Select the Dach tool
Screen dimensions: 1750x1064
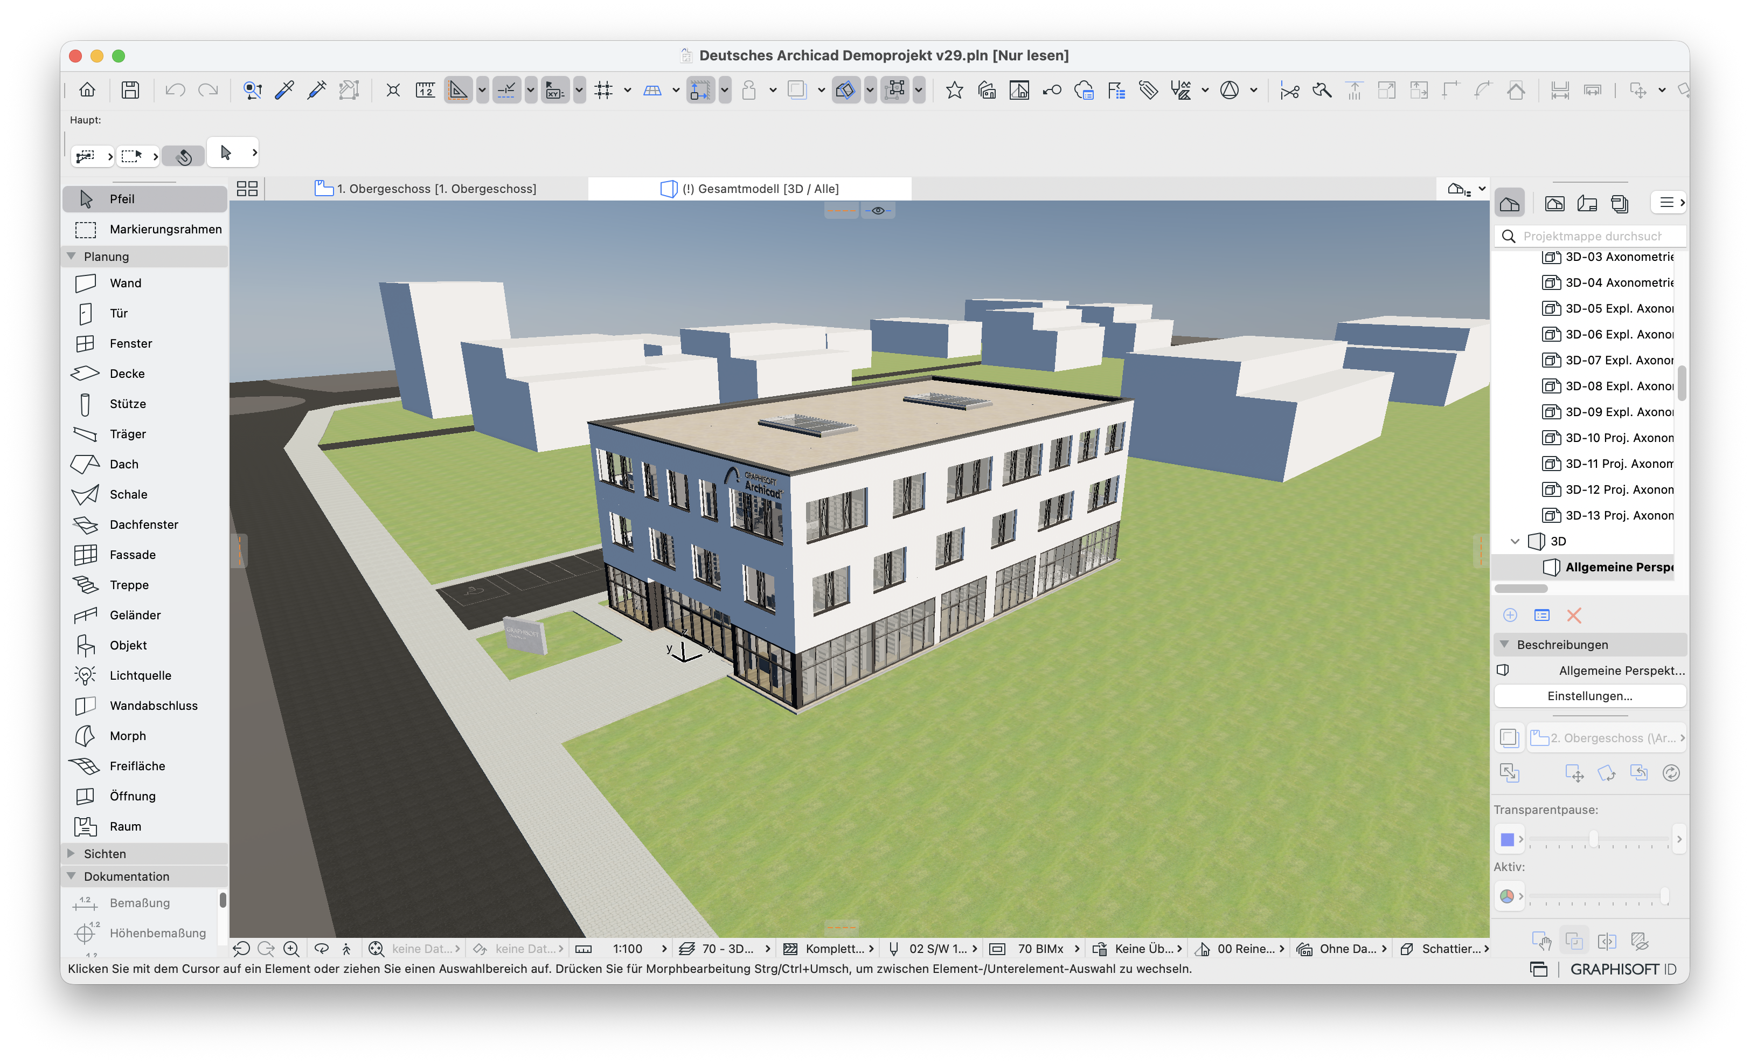[x=145, y=464]
